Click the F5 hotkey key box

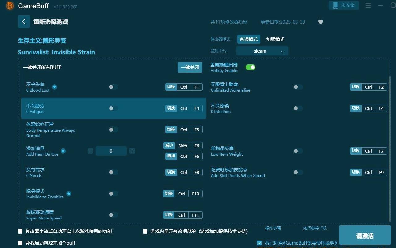click(196, 130)
